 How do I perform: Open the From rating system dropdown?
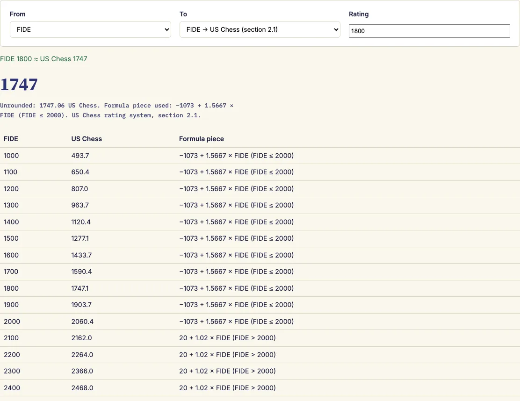click(x=90, y=29)
